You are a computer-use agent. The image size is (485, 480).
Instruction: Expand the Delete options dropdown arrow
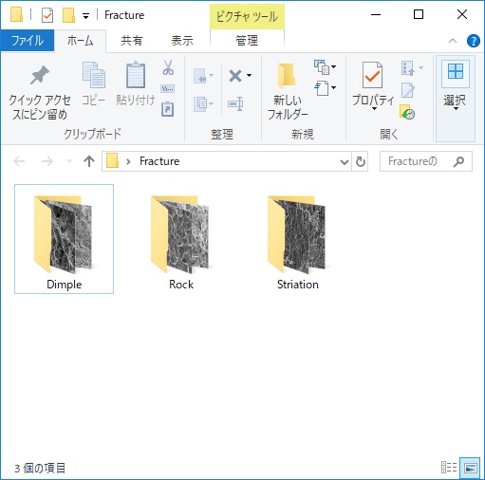click(x=249, y=76)
